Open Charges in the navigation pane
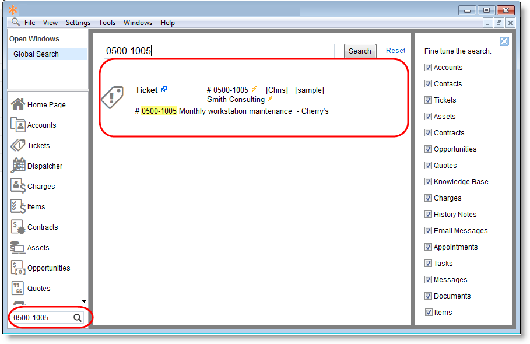Viewport: 530px width, 344px height. coord(18,186)
